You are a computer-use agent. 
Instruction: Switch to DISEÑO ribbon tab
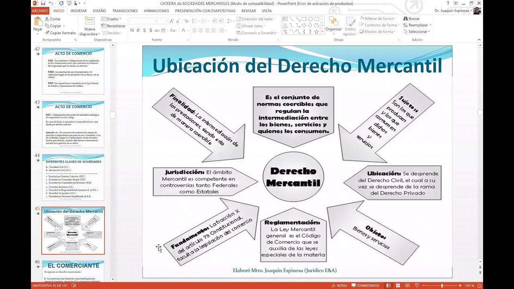click(99, 11)
